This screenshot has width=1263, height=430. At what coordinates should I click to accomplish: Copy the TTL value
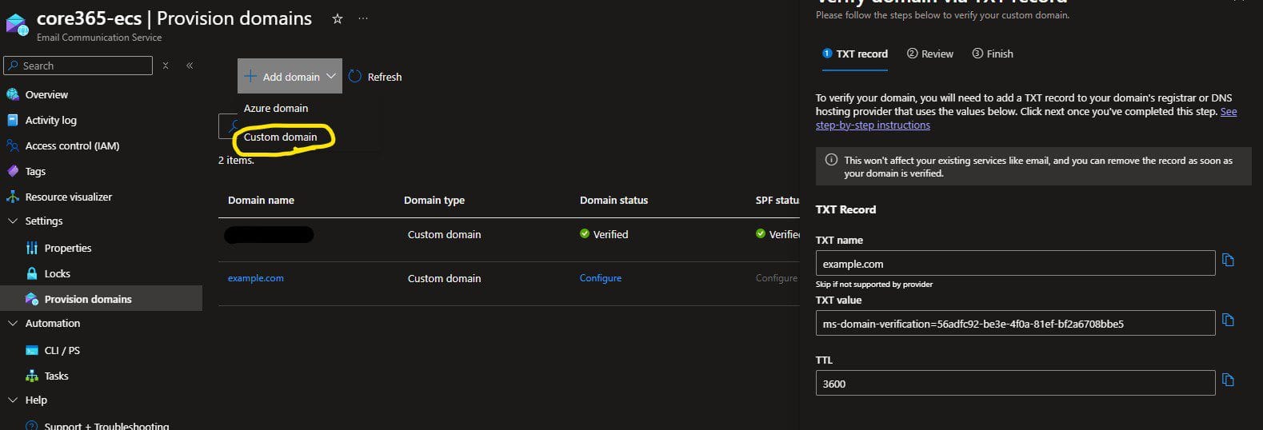tap(1229, 380)
